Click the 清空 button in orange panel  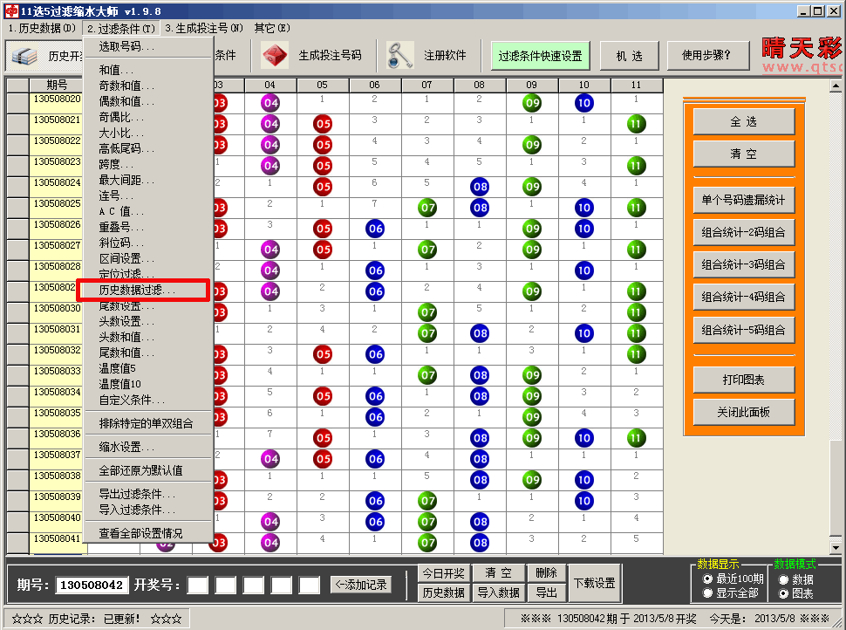coord(743,154)
